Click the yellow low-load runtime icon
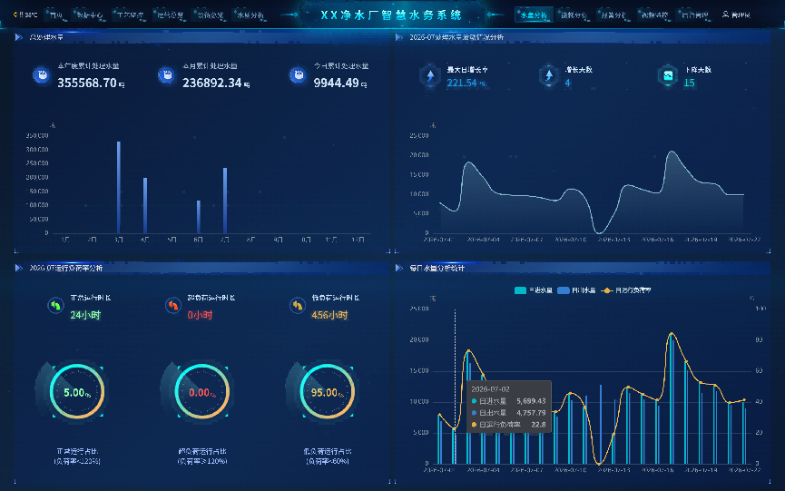This screenshot has width=785, height=491. [x=298, y=305]
